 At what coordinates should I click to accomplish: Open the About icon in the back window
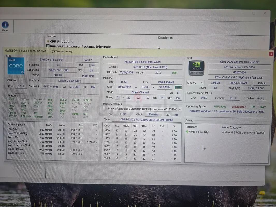(5, 26)
